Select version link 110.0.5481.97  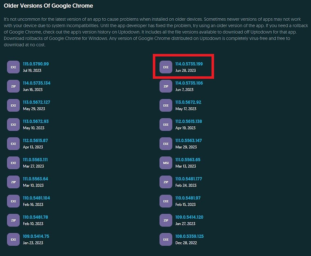188,198
